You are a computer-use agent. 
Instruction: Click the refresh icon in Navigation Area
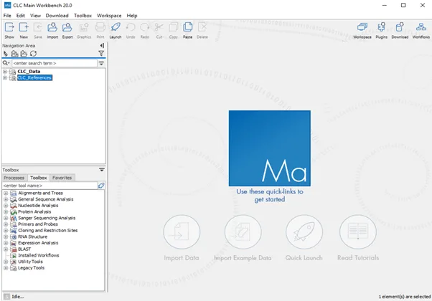33,54
